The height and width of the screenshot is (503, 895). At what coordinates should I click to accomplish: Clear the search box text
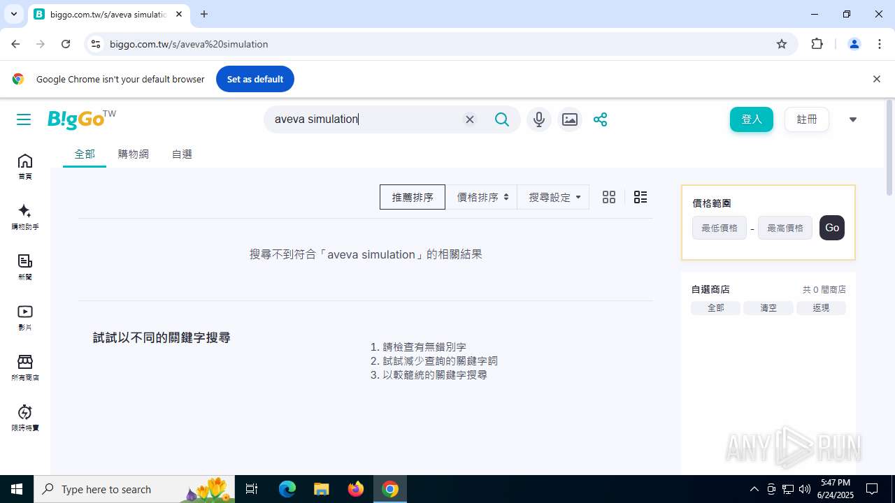point(470,119)
